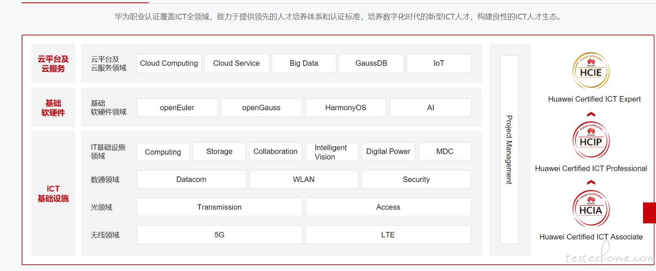Select the Access certification box

[388, 207]
